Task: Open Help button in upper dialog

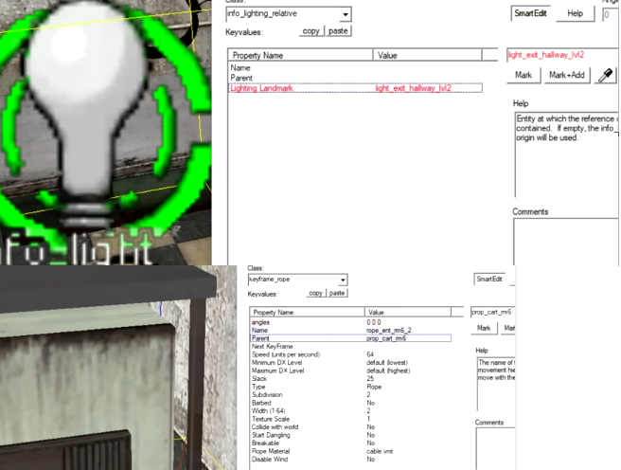Action: (575, 13)
